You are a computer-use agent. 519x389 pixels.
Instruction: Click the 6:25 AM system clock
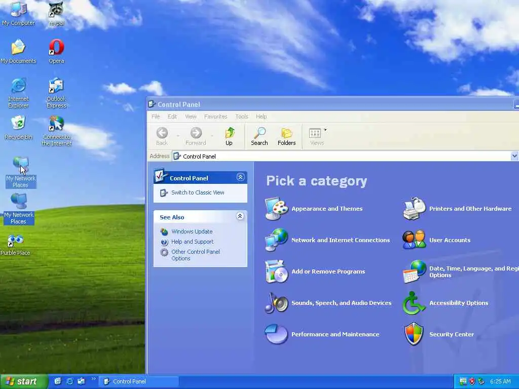click(x=500, y=381)
